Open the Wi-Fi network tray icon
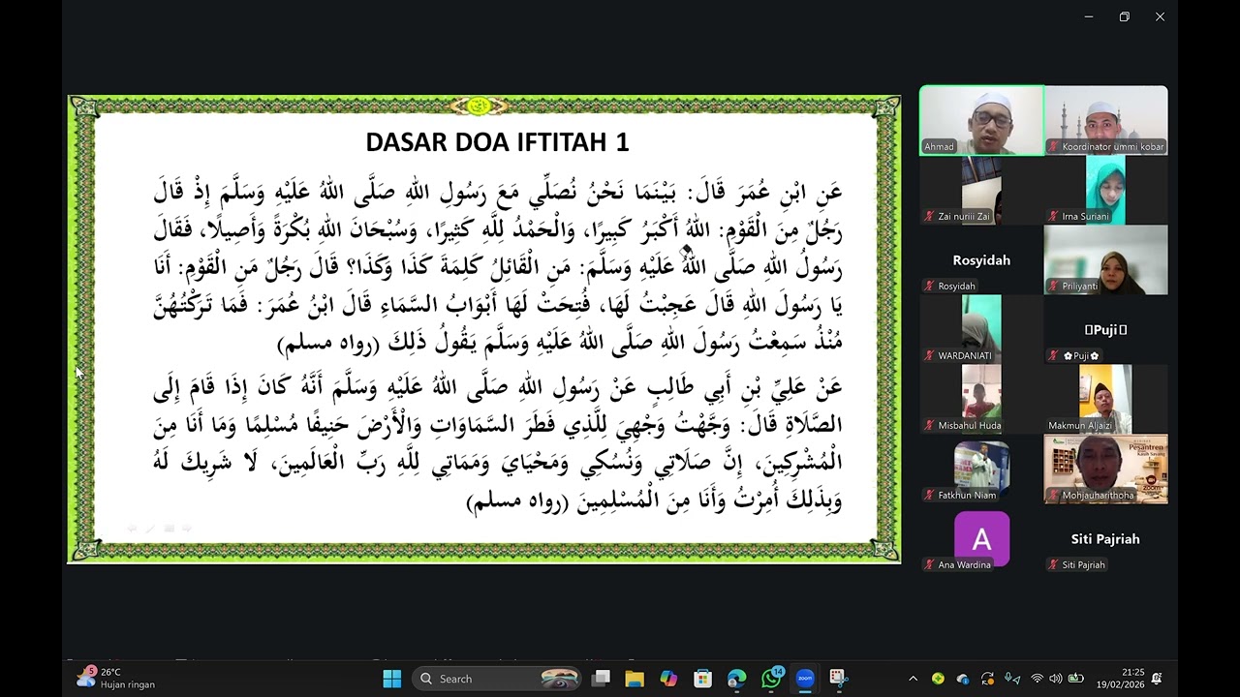The width and height of the screenshot is (1240, 697). (x=1038, y=679)
